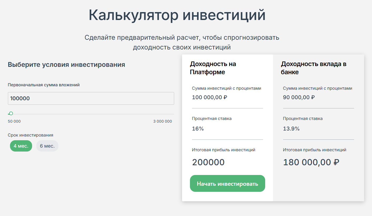Click the Срок инвестирования label
The height and width of the screenshot is (216, 372).
tap(31, 135)
